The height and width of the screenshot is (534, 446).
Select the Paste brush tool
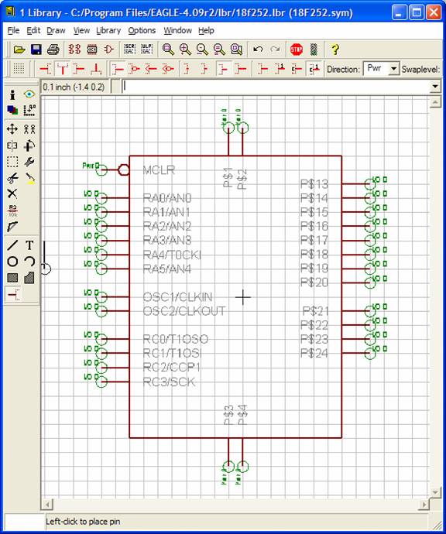click(29, 178)
